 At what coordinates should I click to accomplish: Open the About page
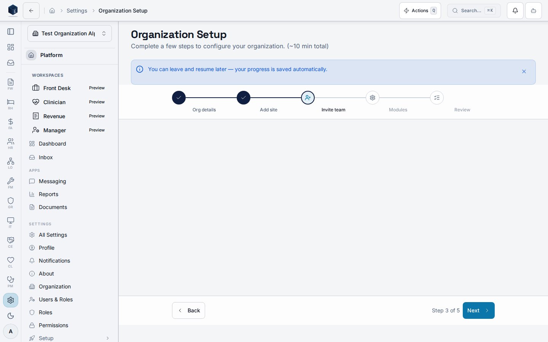(x=70, y=274)
